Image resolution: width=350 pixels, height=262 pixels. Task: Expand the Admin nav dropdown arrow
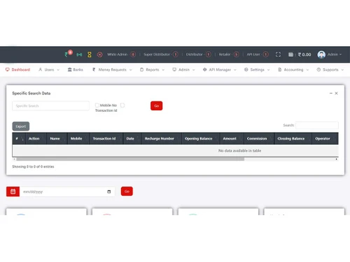pos(193,70)
